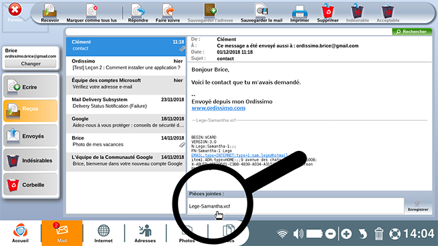Click paperclip icon on Brice's email
The height and width of the screenshot is (246, 438).
point(182,145)
